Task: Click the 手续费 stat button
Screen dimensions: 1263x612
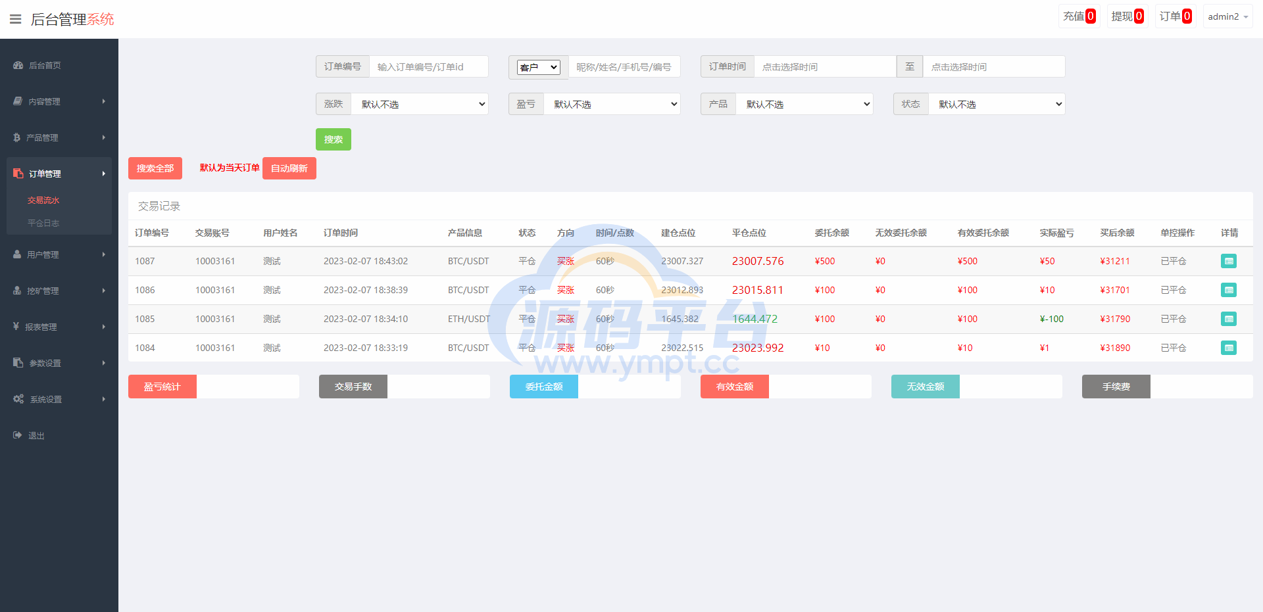Action: tap(1116, 387)
